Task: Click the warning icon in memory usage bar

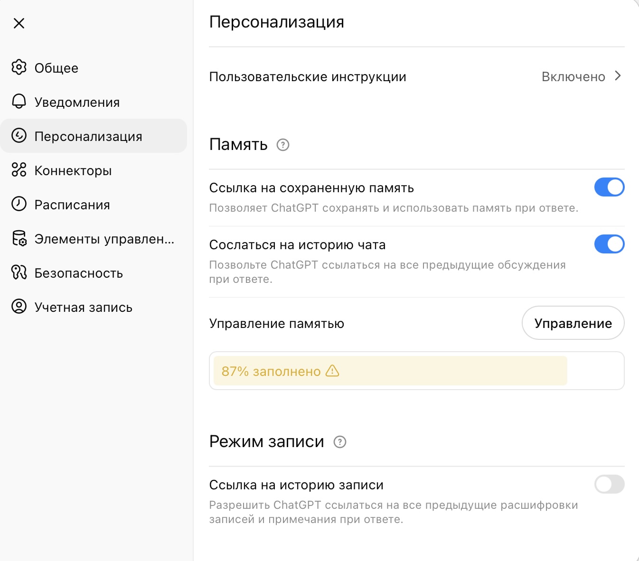Action: (x=332, y=371)
